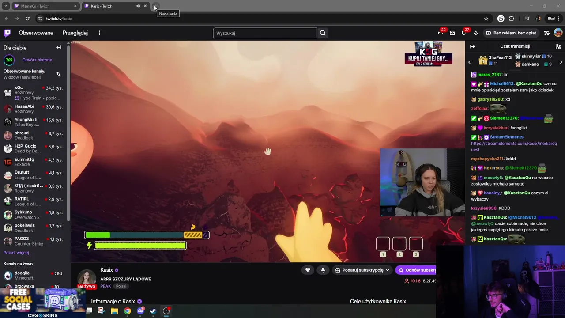Screen dimensions: 565x318
Task: Toggle follow heart for Kasix
Action: [x=308, y=270]
